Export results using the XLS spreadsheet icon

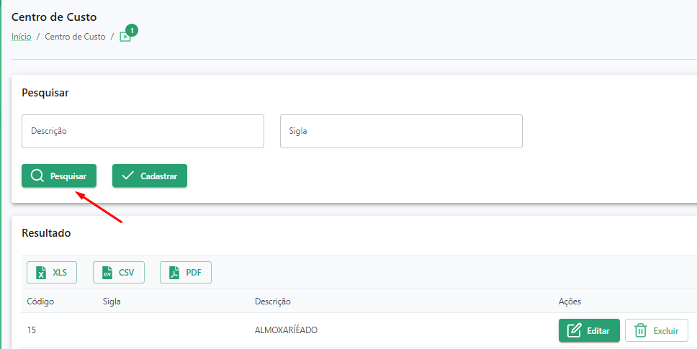(x=41, y=273)
